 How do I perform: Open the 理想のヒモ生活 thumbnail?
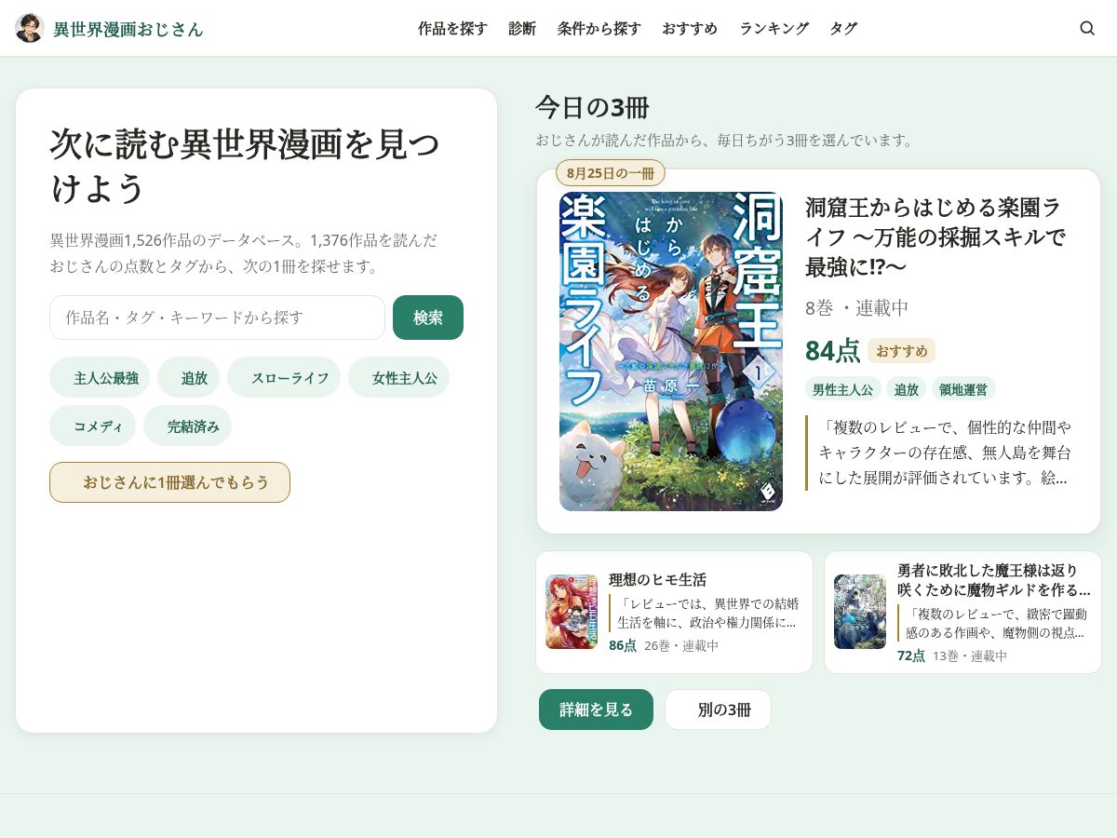(572, 612)
